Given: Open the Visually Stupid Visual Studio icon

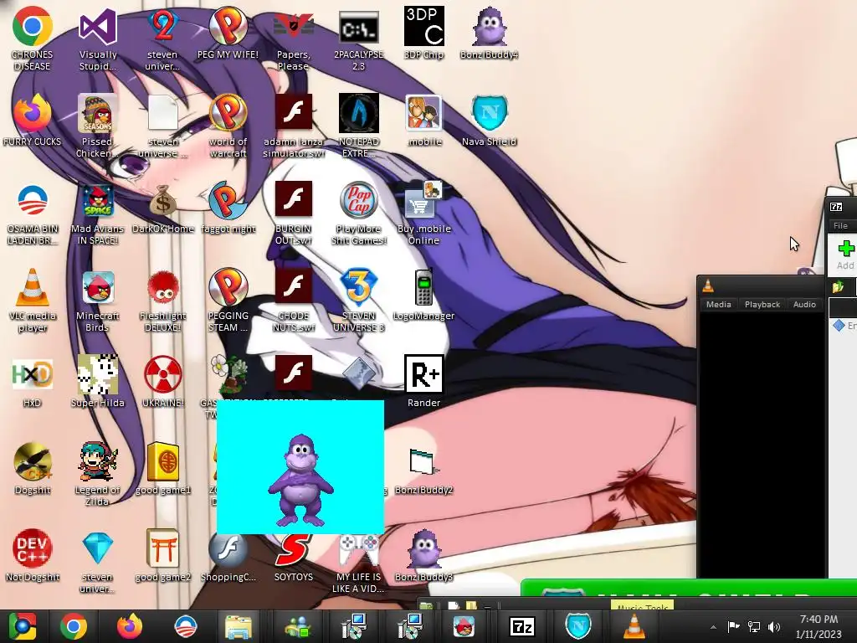Looking at the screenshot, I should [97, 26].
